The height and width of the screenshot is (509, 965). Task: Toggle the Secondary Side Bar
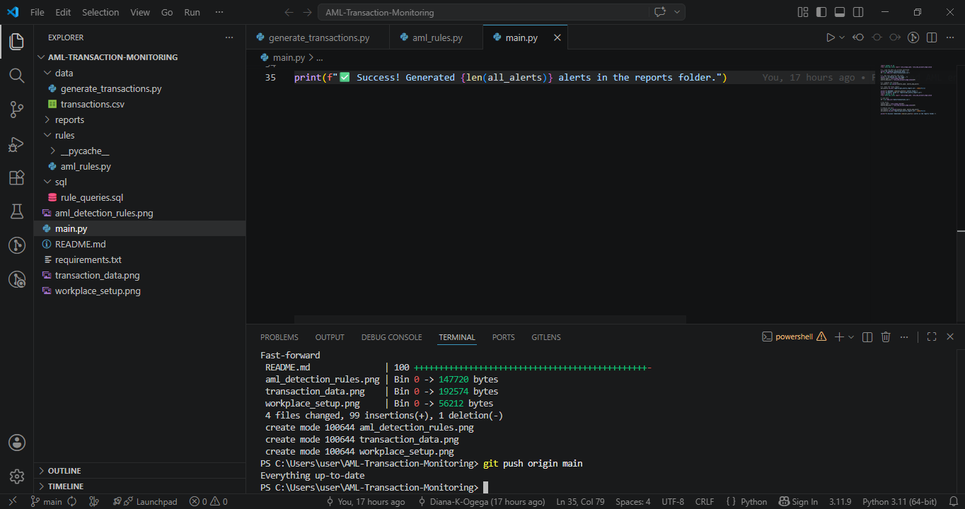858,12
